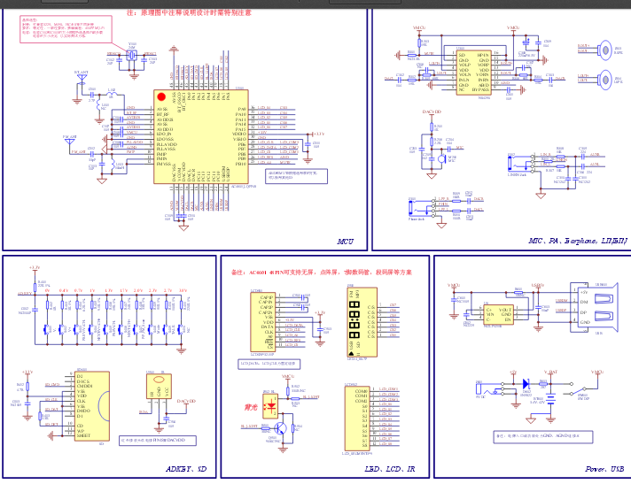Click the 'Power、USB' section title
The height and width of the screenshot is (484, 631).
coord(604,469)
